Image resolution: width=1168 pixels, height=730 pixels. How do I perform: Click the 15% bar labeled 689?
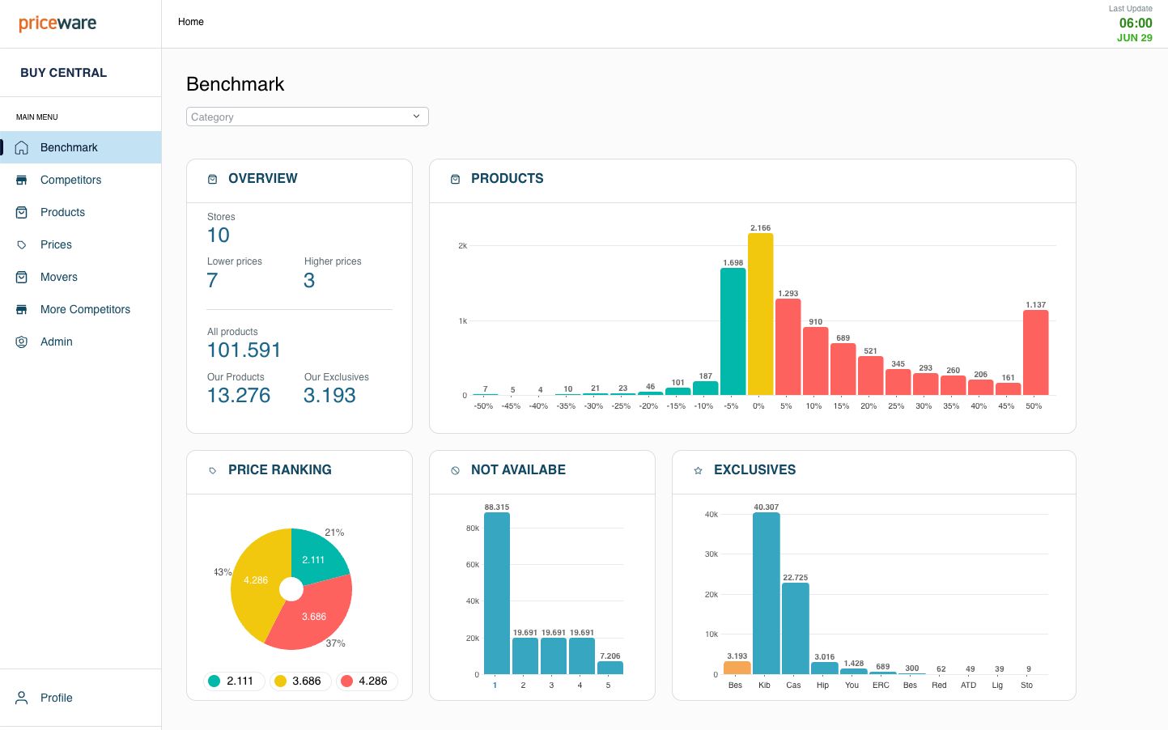click(x=843, y=369)
